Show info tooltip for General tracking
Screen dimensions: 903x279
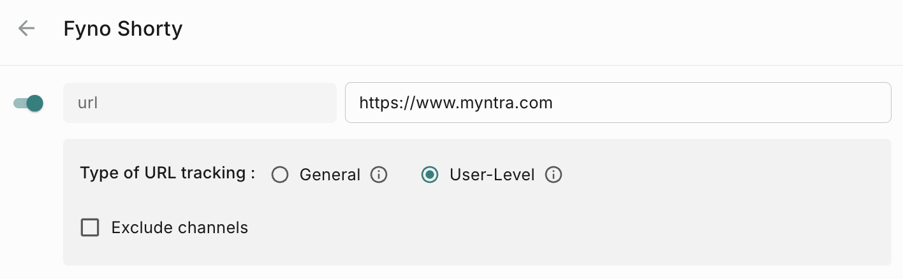[x=379, y=175]
